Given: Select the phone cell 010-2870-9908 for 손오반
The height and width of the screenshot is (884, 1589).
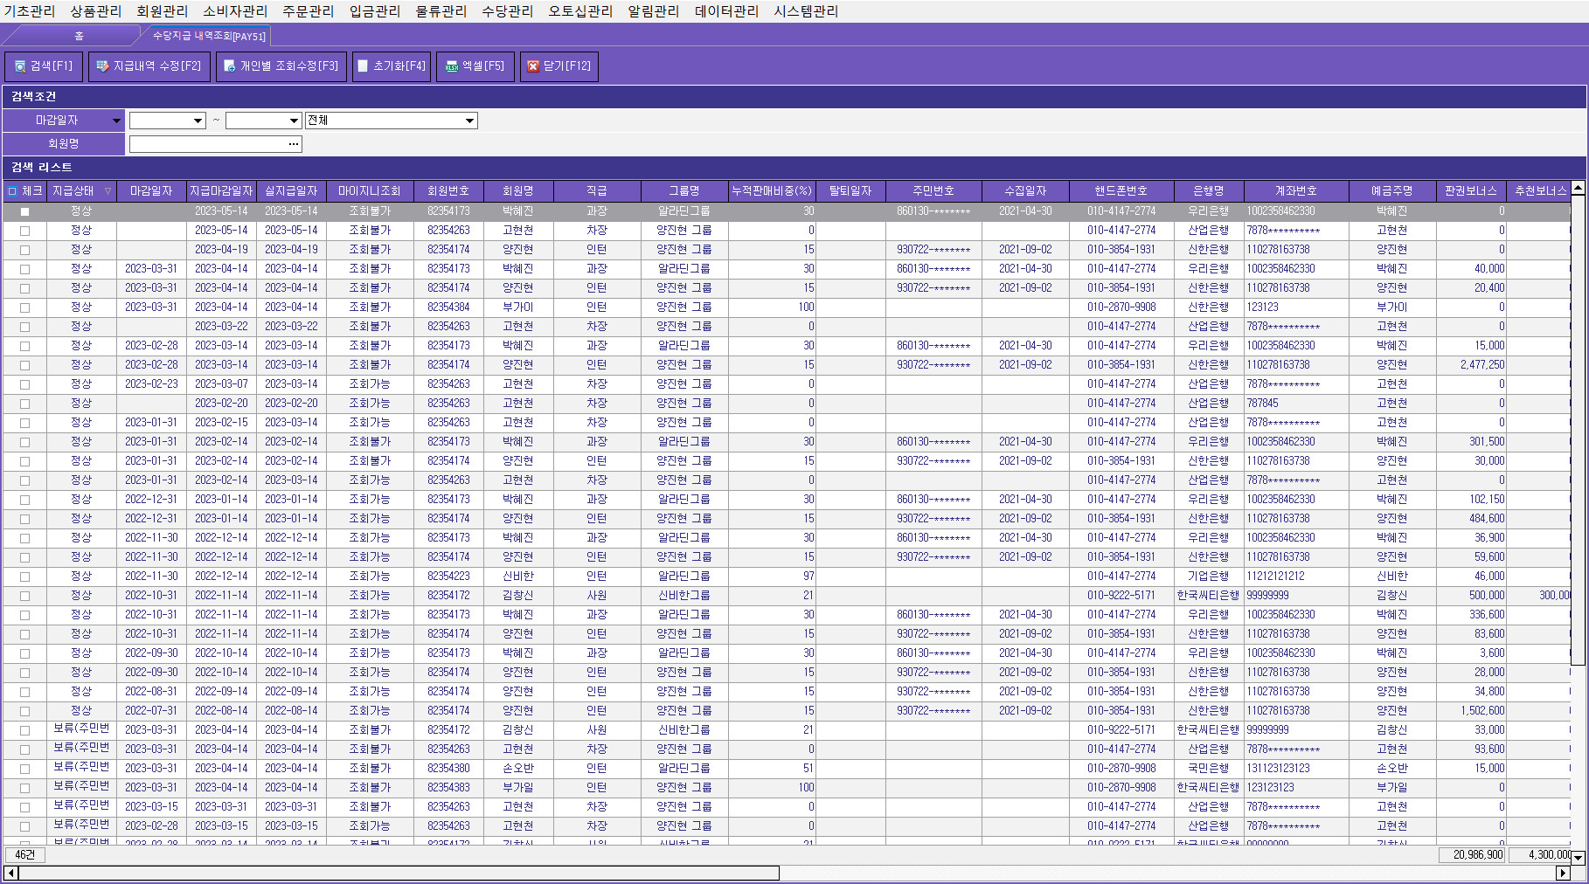Looking at the screenshot, I should (1121, 769).
